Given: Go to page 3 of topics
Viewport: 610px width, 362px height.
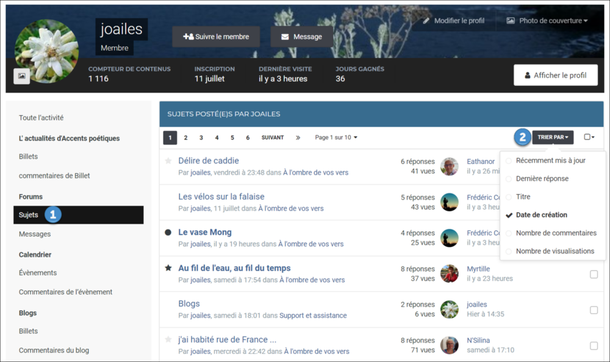Looking at the screenshot, I should tap(201, 138).
